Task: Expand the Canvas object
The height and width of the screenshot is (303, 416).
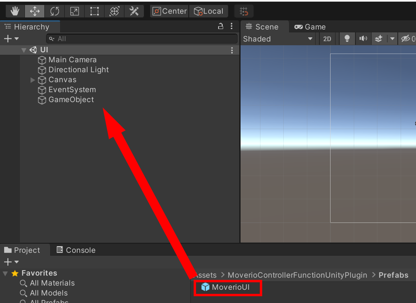Action: [33, 80]
